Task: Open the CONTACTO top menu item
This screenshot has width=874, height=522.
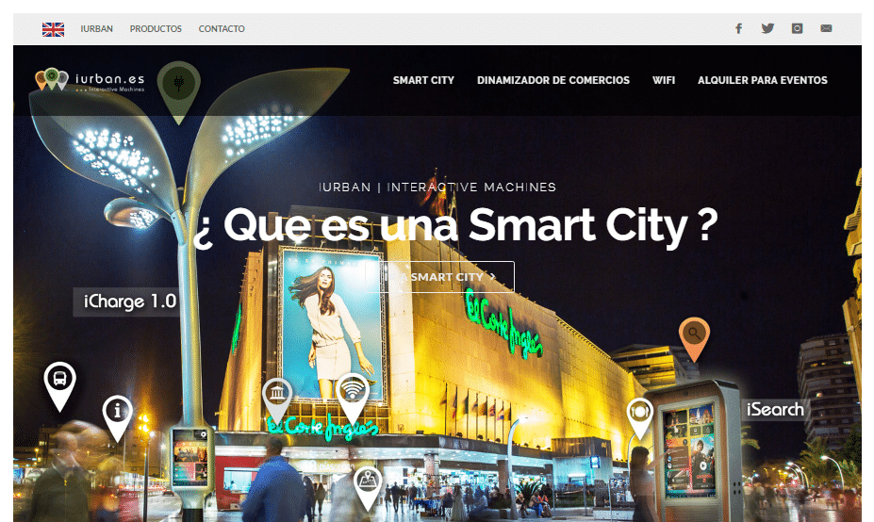Action: 222,28
